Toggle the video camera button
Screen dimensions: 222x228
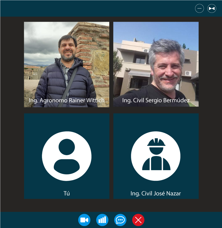point(84,220)
